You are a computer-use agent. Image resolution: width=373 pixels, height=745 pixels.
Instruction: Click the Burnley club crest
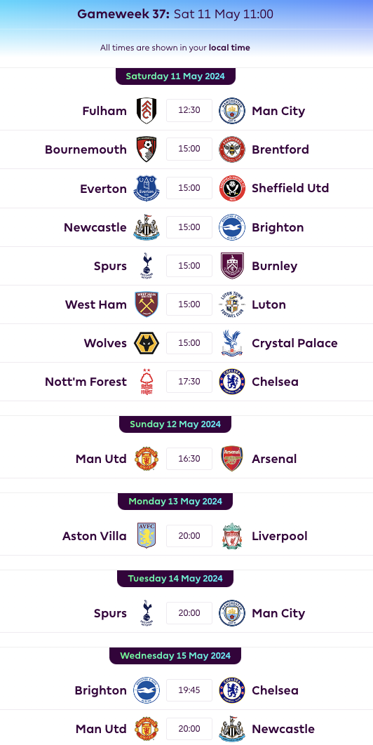(x=232, y=266)
